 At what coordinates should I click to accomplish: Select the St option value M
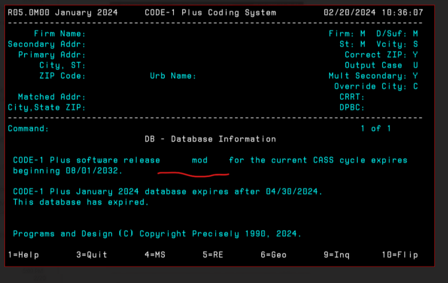(x=362, y=44)
